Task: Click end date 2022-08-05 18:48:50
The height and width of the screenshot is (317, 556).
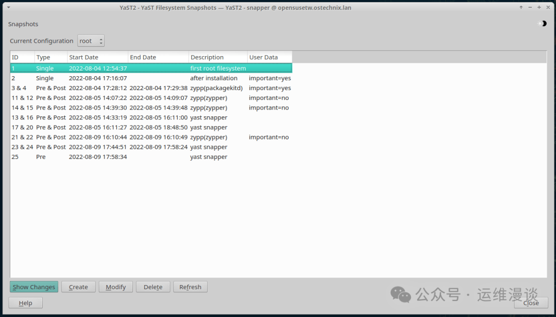Action: click(159, 127)
